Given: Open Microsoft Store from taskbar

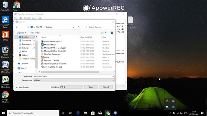Looking at the screenshot, I should pyautogui.click(x=93, y=113).
